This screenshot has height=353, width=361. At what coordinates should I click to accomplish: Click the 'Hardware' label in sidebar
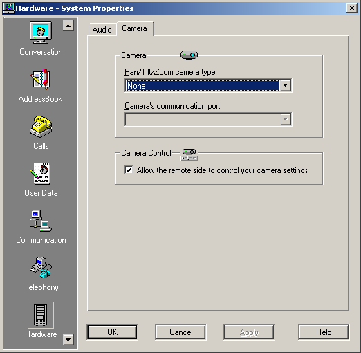[x=41, y=334]
